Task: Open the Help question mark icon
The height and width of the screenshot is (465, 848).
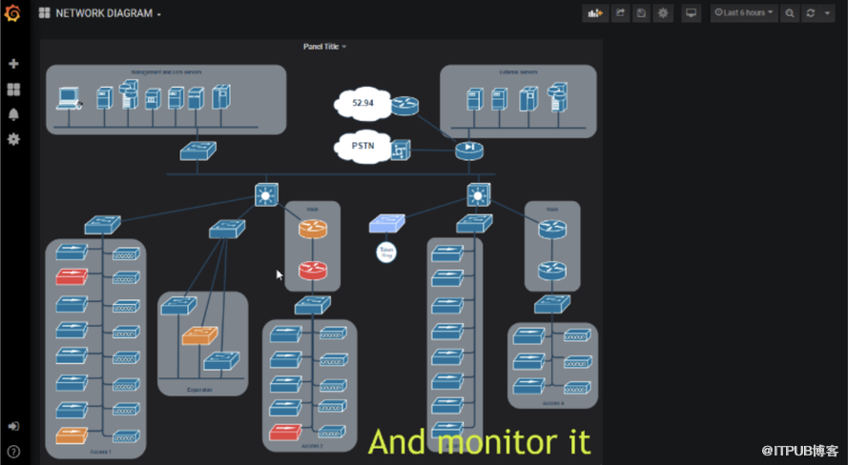Action: (x=13, y=451)
